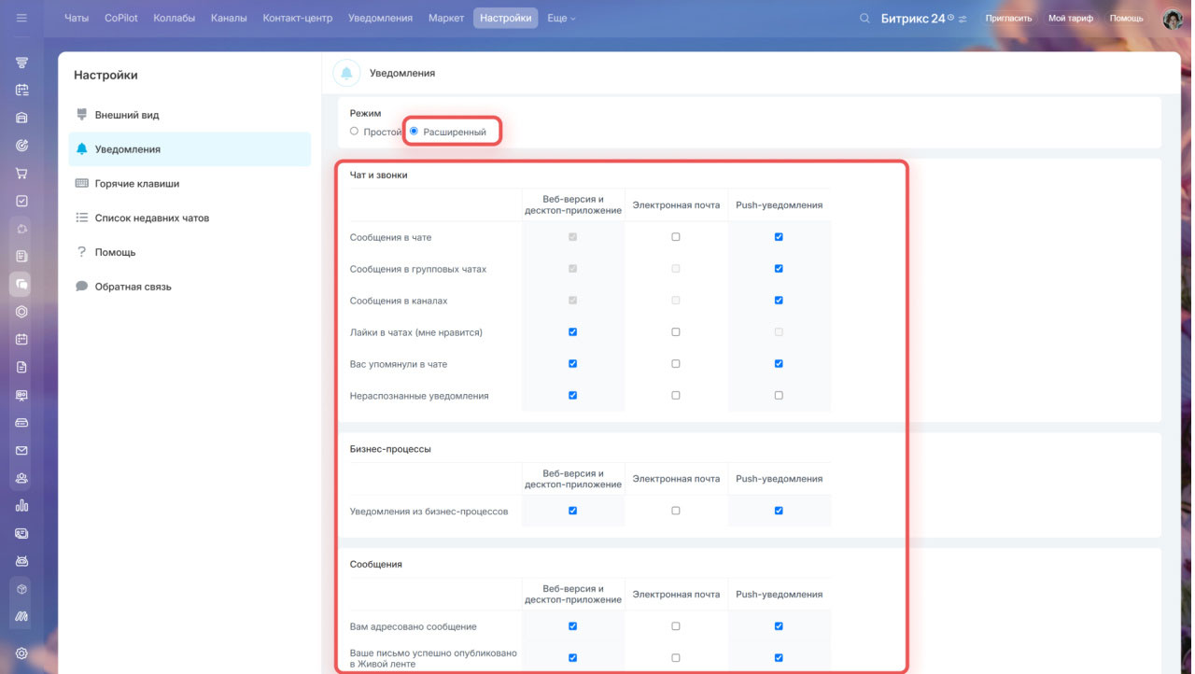
Task: Open the mail envelope icon in sidebar
Action: [x=21, y=451]
